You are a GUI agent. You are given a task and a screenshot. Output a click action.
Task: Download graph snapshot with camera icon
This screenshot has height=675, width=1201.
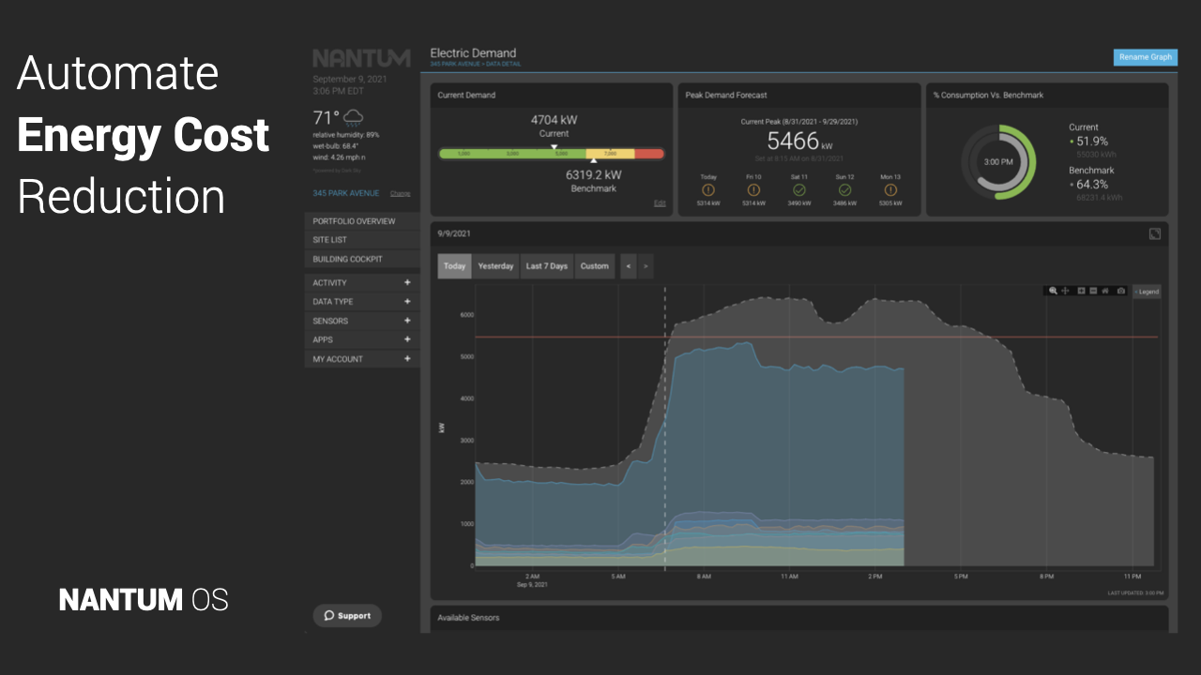click(x=1120, y=292)
